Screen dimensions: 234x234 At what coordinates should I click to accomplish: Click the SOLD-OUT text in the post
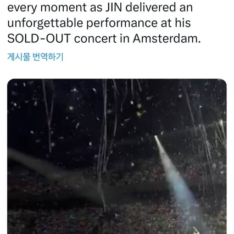tap(39, 38)
